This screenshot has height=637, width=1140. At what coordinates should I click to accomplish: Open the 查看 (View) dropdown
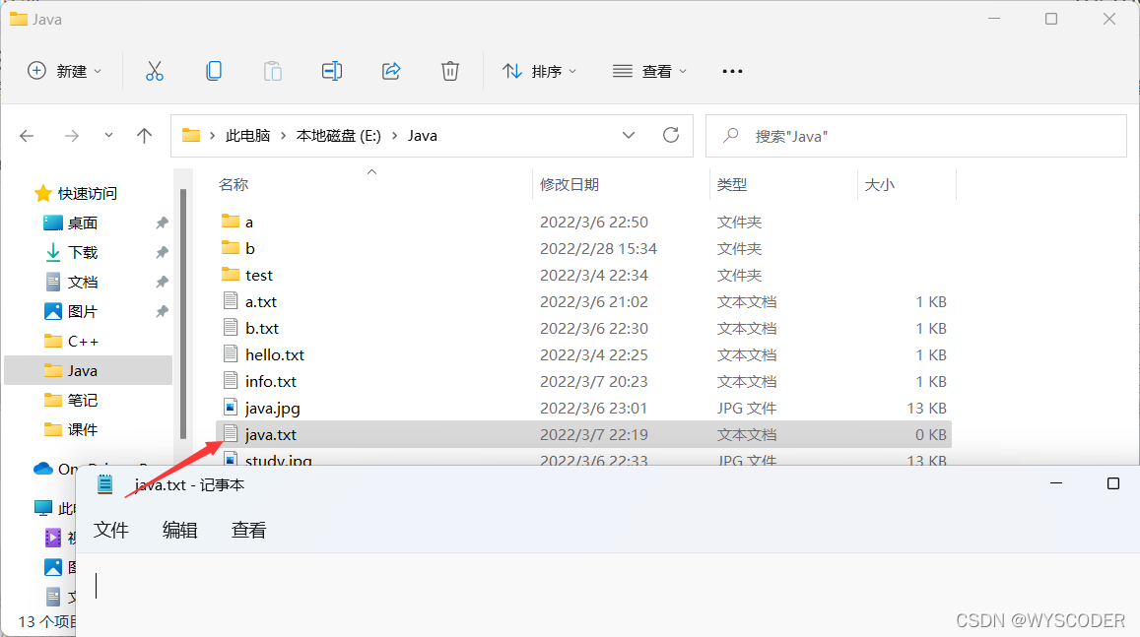648,70
